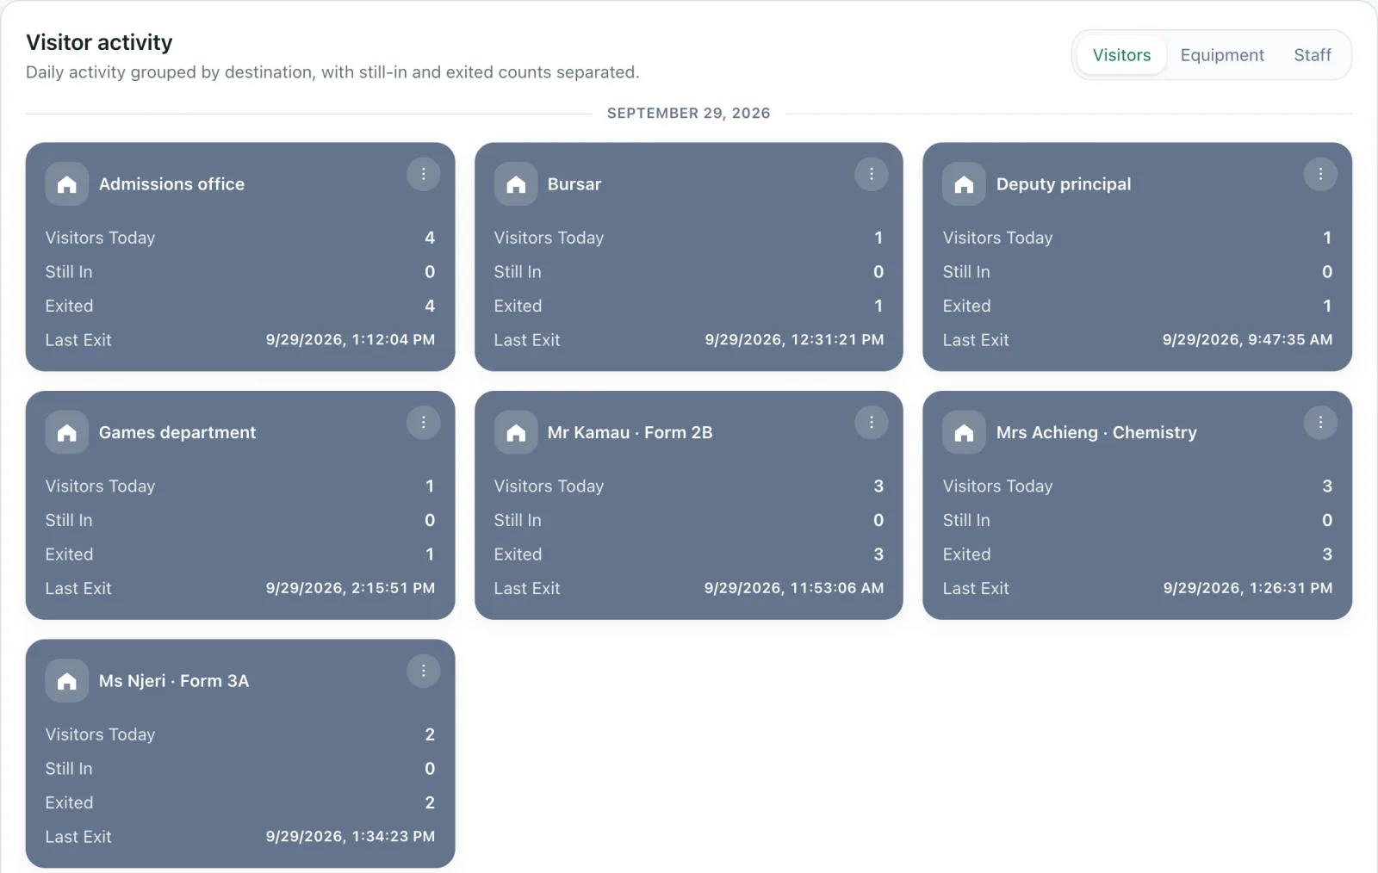1378x873 pixels.
Task: Click Still In label in Mrs Achieng card
Action: click(966, 520)
